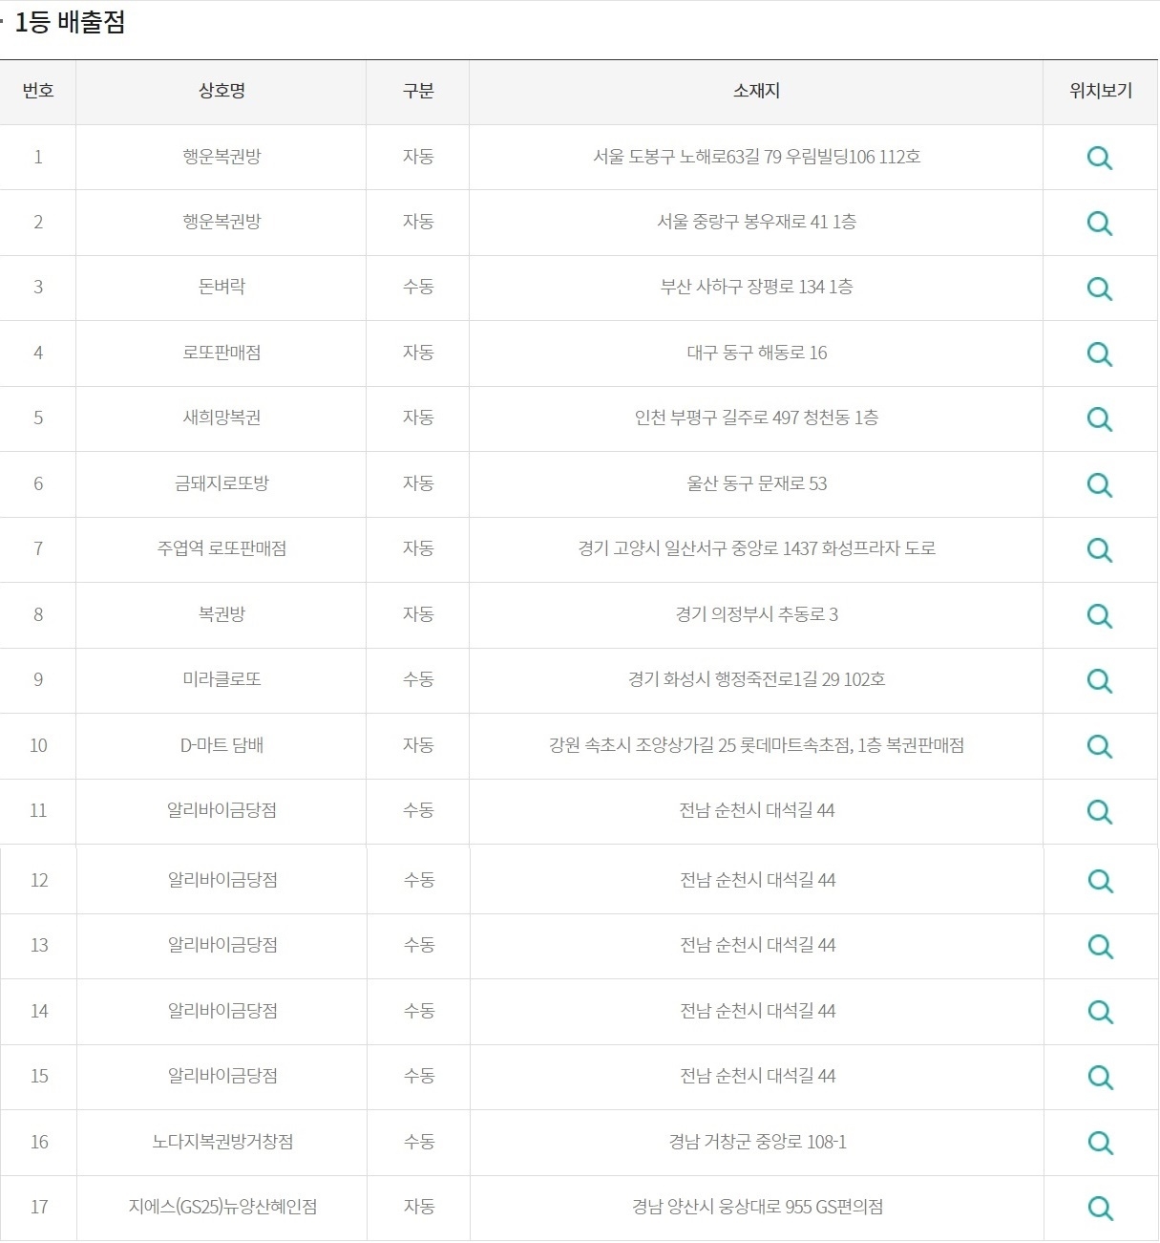Select the store name 새희망복권

click(x=221, y=418)
